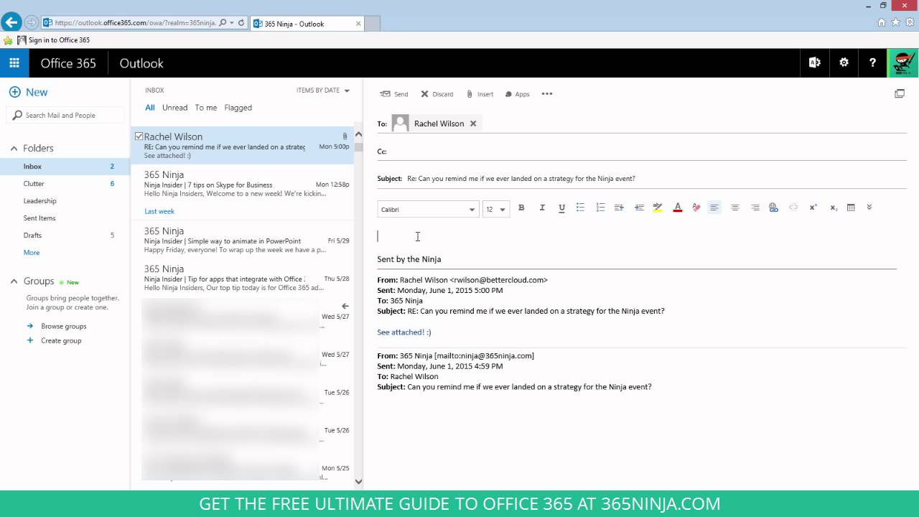Pop out the reply into a new window

[x=899, y=93]
